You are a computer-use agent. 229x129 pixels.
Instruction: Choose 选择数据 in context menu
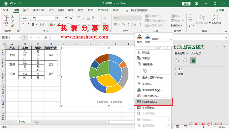(x=153, y=102)
